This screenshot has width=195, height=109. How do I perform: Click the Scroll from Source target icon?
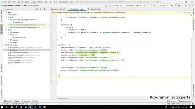pos(37,9)
